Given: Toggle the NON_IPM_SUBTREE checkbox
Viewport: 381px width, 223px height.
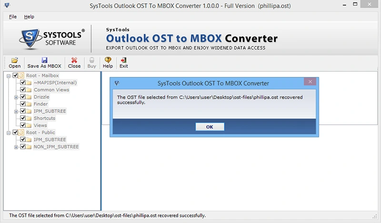Looking at the screenshot, I should 23,147.
